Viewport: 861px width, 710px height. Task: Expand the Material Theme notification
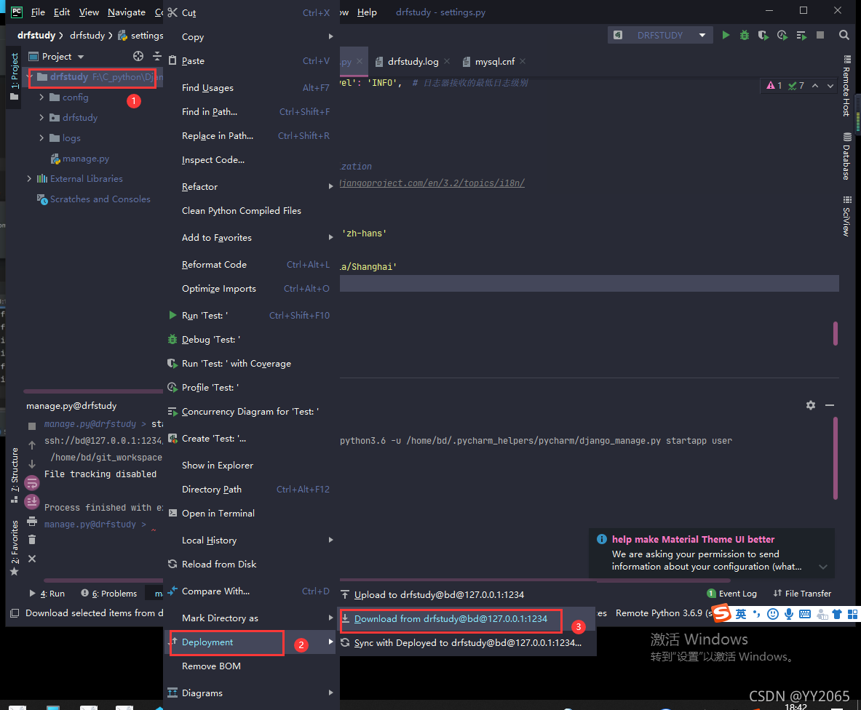823,567
